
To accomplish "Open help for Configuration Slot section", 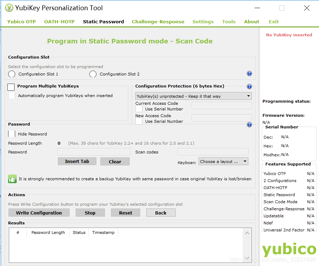I will tap(249, 74).
